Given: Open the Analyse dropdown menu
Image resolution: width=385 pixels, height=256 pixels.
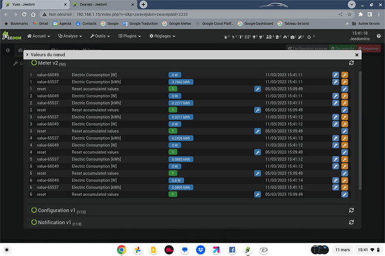Looking at the screenshot, I should click(70, 36).
